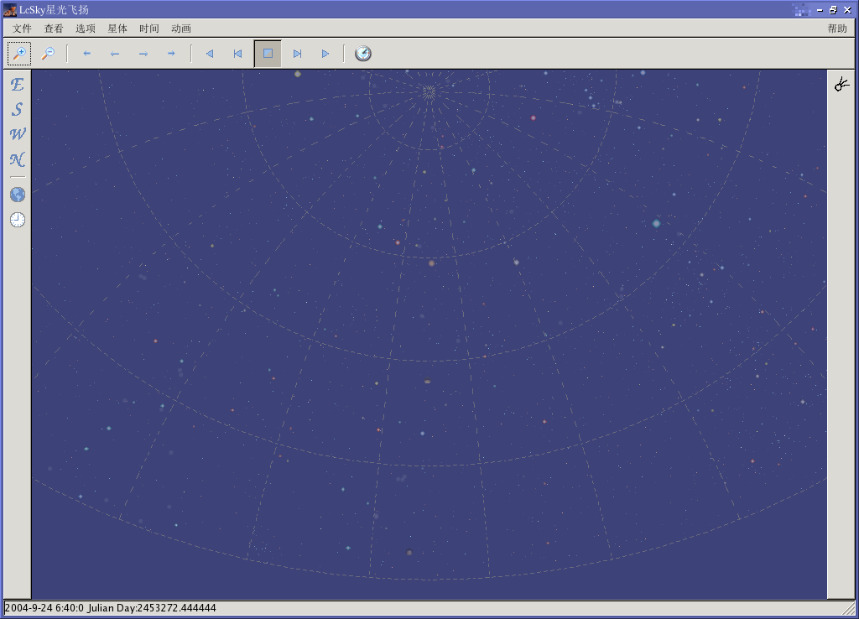
Task: Click the LcSky app icon in title bar
Action: pyautogui.click(x=10, y=10)
